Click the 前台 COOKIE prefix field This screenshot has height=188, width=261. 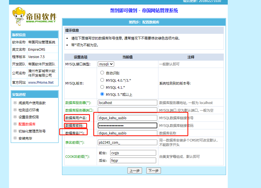pyautogui.click(x=133, y=153)
